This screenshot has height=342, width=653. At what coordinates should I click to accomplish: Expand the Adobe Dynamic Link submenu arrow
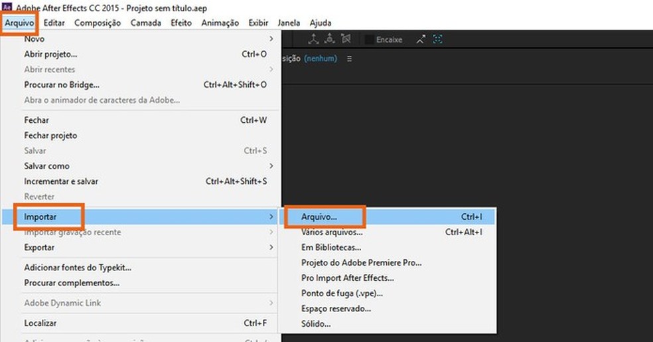(x=271, y=303)
